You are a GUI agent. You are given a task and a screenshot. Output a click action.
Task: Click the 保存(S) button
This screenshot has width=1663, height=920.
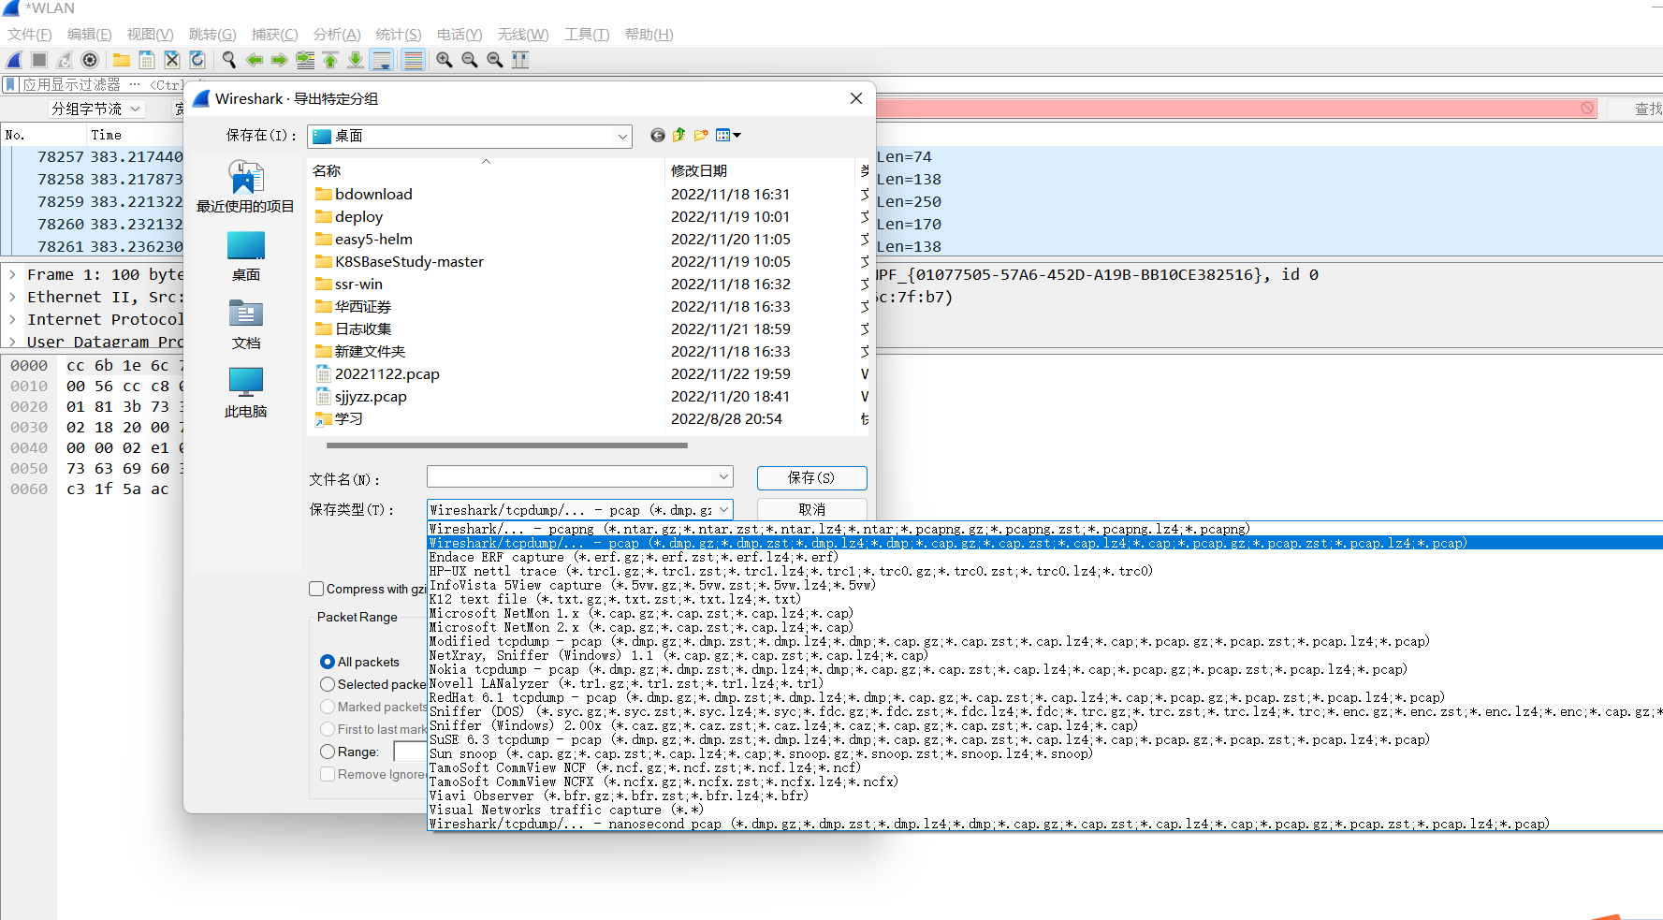[x=811, y=477]
